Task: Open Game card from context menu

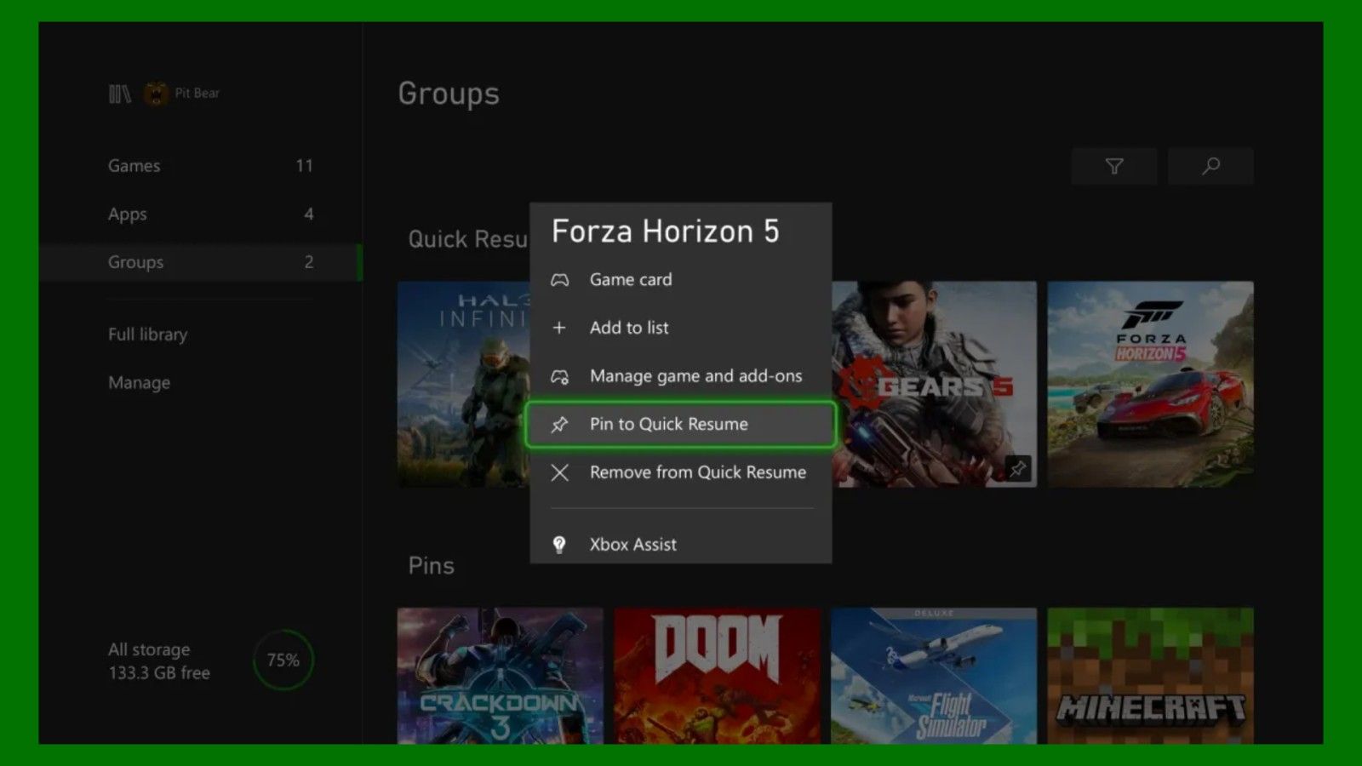Action: [x=680, y=280]
